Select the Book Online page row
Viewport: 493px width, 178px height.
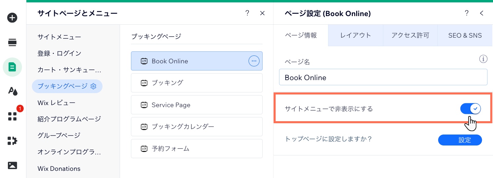(196, 61)
